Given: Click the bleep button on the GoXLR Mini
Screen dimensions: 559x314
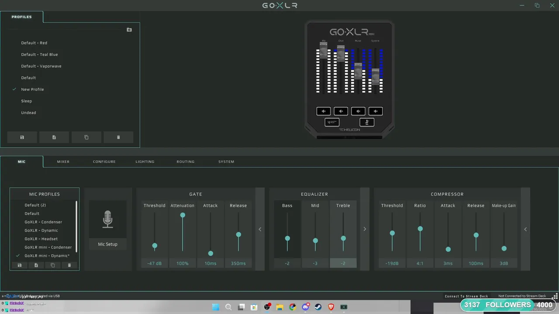Looking at the screenshot, I should 332,123.
